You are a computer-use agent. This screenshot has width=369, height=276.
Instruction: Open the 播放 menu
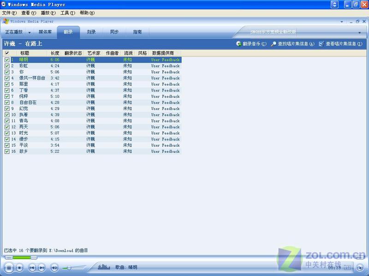pos(48,13)
